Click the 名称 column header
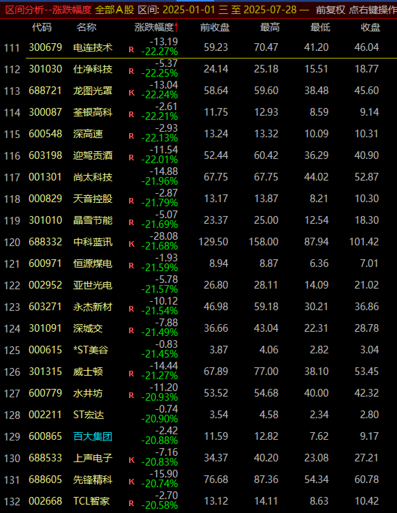This screenshot has width=397, height=513. pyautogui.click(x=87, y=27)
